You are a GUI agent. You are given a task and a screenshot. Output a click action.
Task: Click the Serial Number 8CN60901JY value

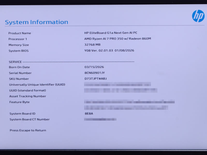(x=96, y=73)
